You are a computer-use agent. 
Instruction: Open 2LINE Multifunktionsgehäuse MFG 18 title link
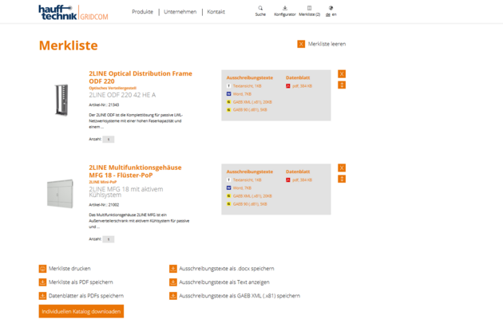[135, 171]
